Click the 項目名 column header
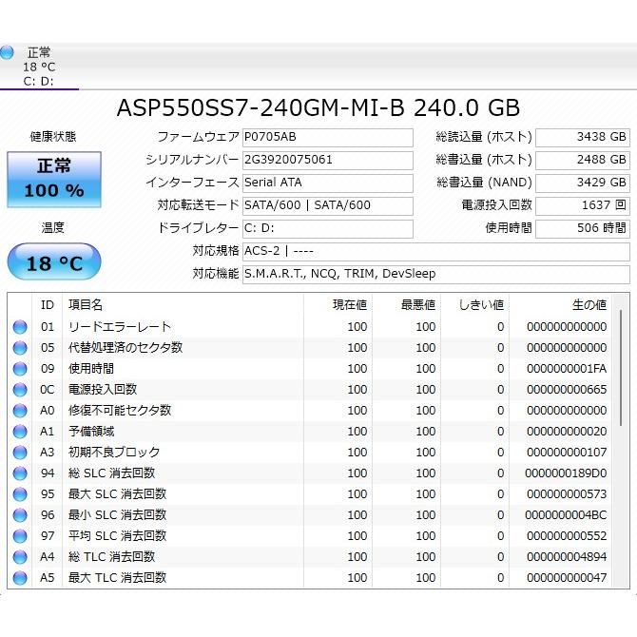The height and width of the screenshot is (637, 637). (183, 304)
